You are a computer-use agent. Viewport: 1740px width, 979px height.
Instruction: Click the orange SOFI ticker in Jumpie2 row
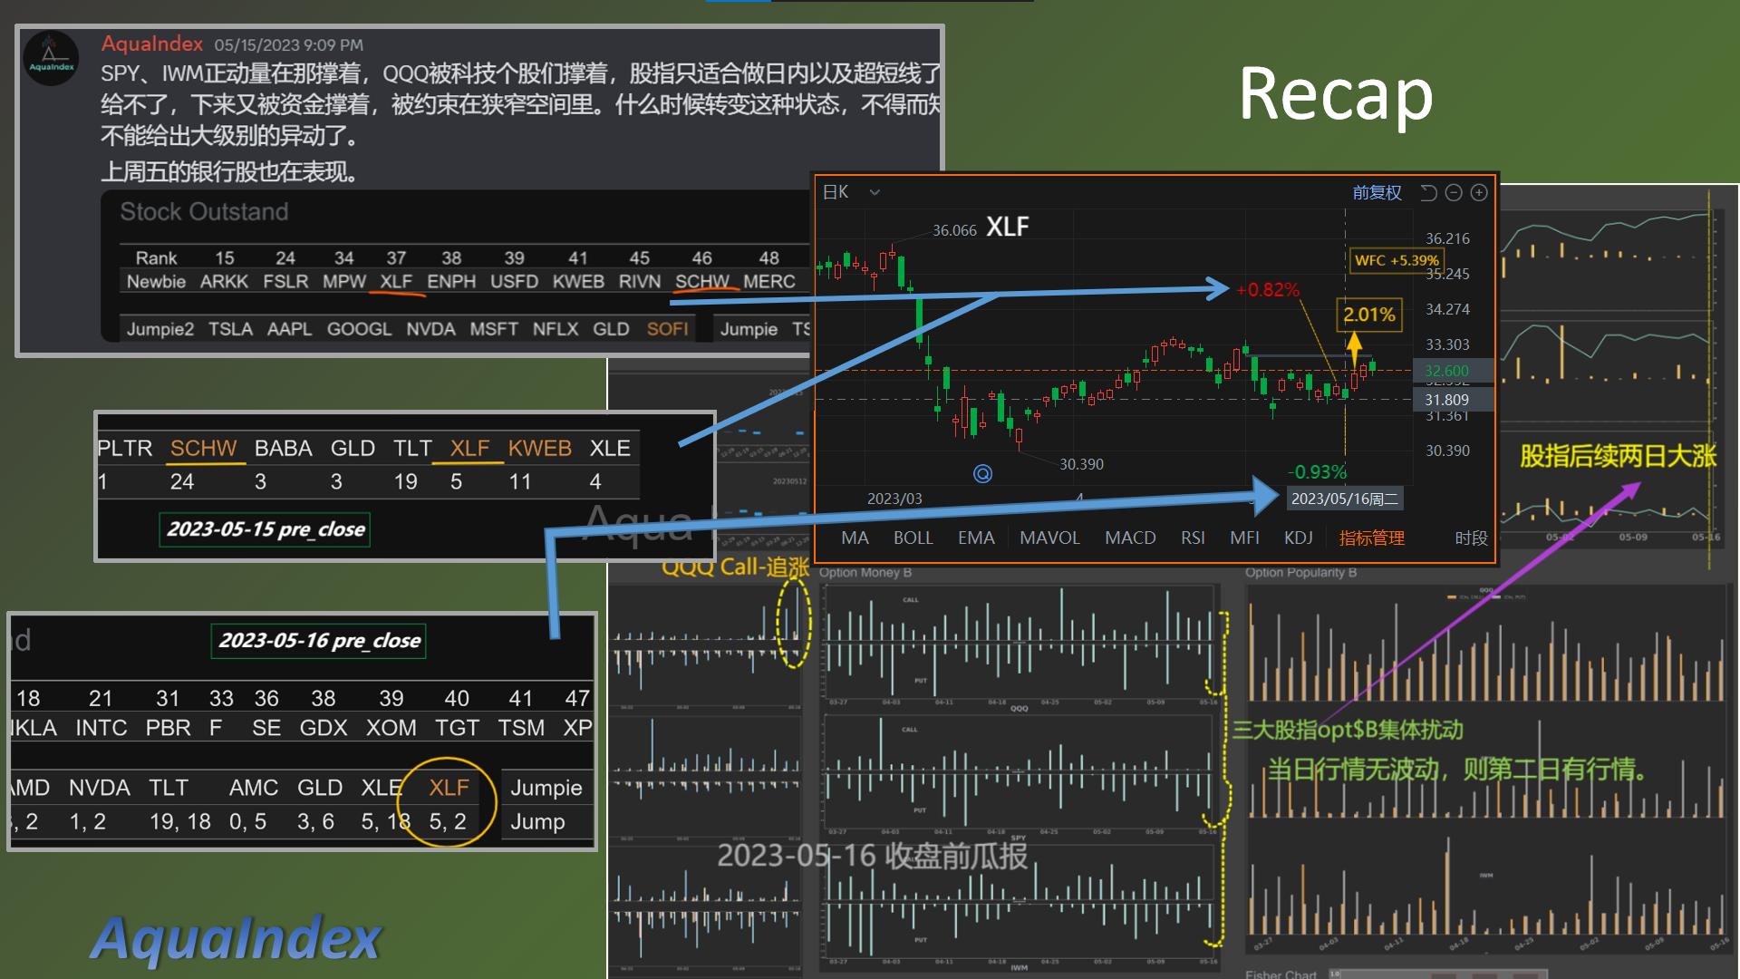tap(667, 329)
